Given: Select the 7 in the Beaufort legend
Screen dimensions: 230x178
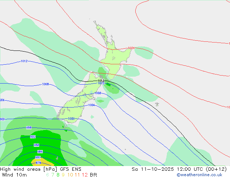Looking at the screenshot, I should (x=53, y=175).
